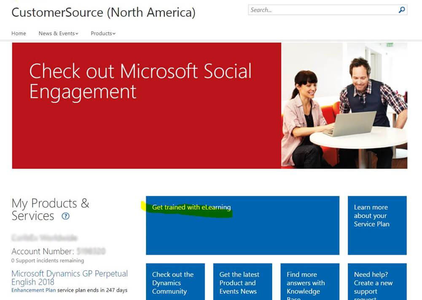Open the Home menu item
Image resolution: width=422 pixels, height=300 pixels.
tap(19, 33)
